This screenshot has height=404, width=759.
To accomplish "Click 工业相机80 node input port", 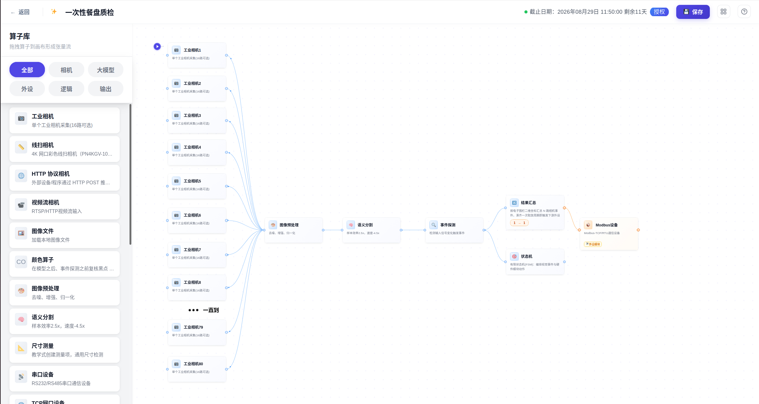I will point(167,369).
